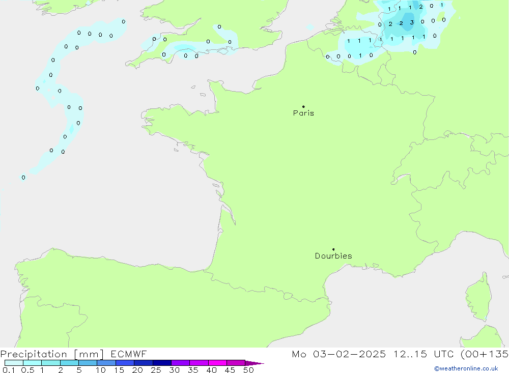Click the legend scale label '20'

coord(137,370)
